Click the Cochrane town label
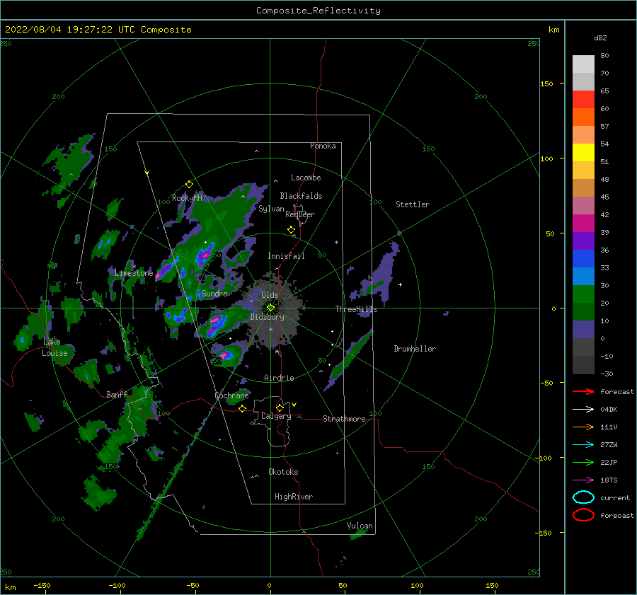Image resolution: width=637 pixels, height=595 pixels. (231, 395)
